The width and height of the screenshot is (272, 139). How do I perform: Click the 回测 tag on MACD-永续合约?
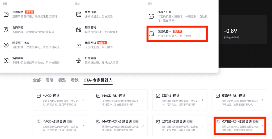coord(70,122)
